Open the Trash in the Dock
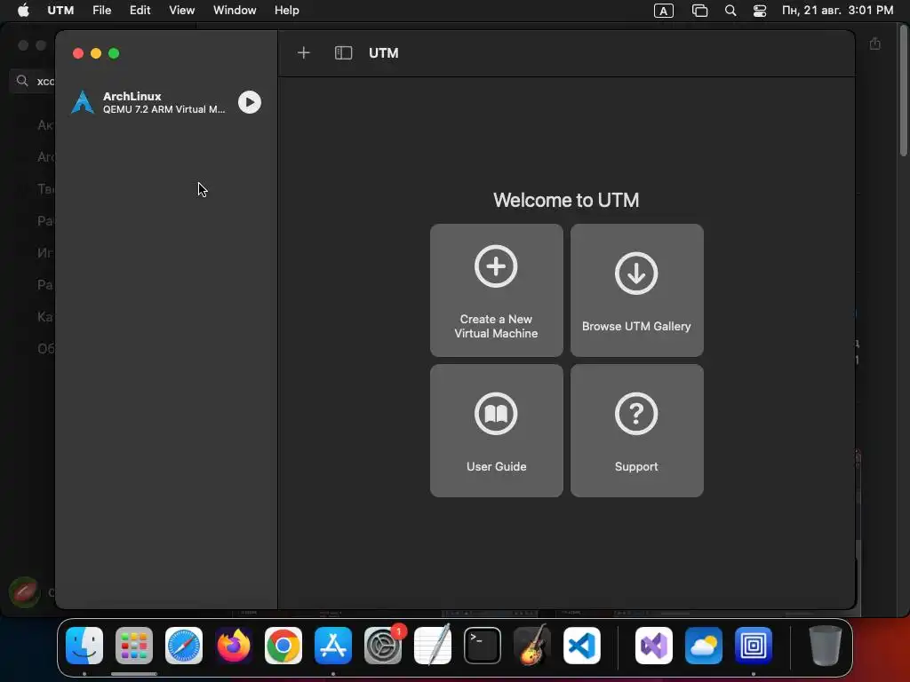910x682 pixels. [825, 646]
